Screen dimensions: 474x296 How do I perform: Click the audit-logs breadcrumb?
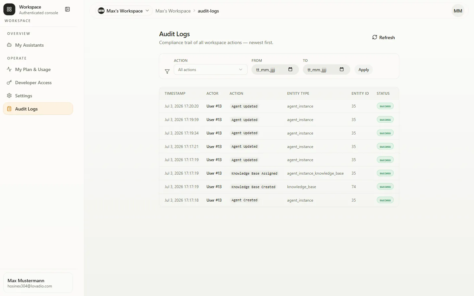(208, 11)
